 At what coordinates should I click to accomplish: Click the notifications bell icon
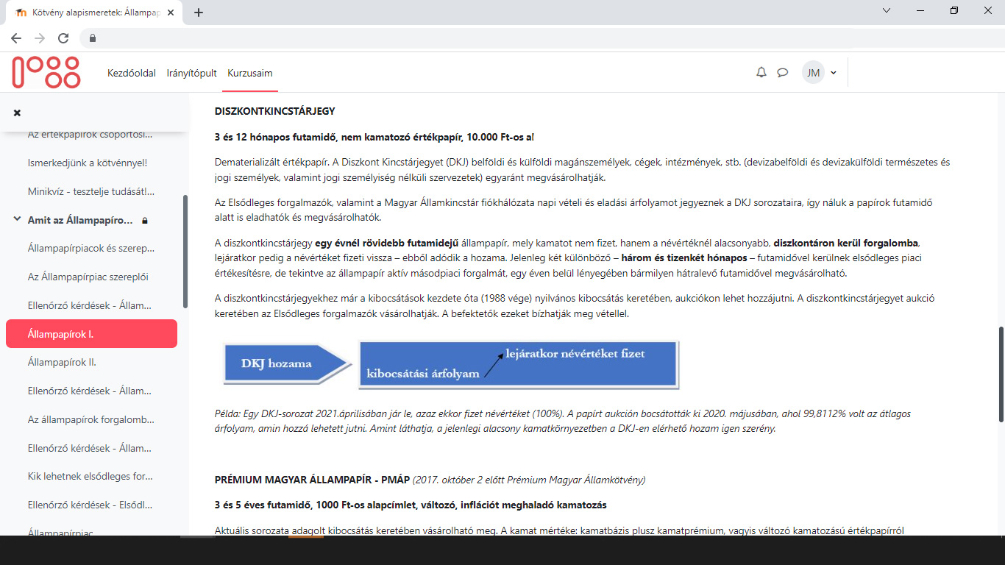[761, 73]
